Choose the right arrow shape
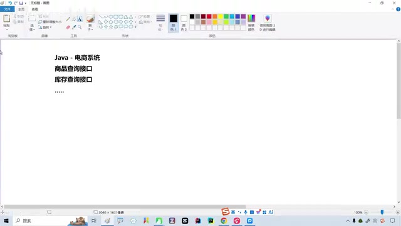Viewport: 401px width, 226px height. pyautogui.click(x=121, y=22)
